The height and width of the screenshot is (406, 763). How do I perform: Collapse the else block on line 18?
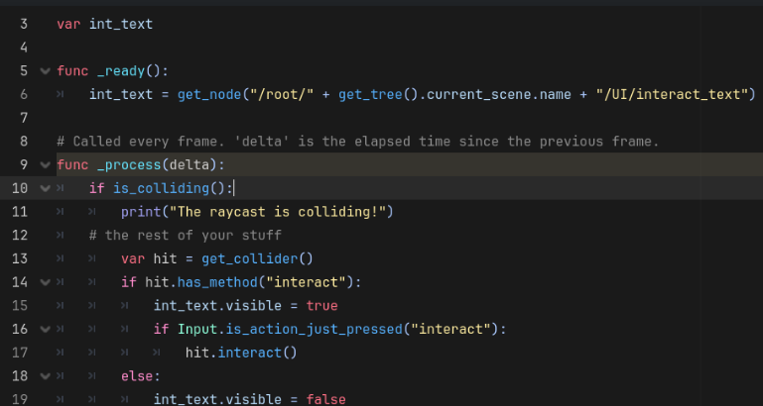pos(46,376)
